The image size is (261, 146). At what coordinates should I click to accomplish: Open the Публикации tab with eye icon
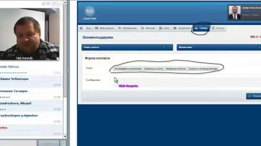coord(127,28)
